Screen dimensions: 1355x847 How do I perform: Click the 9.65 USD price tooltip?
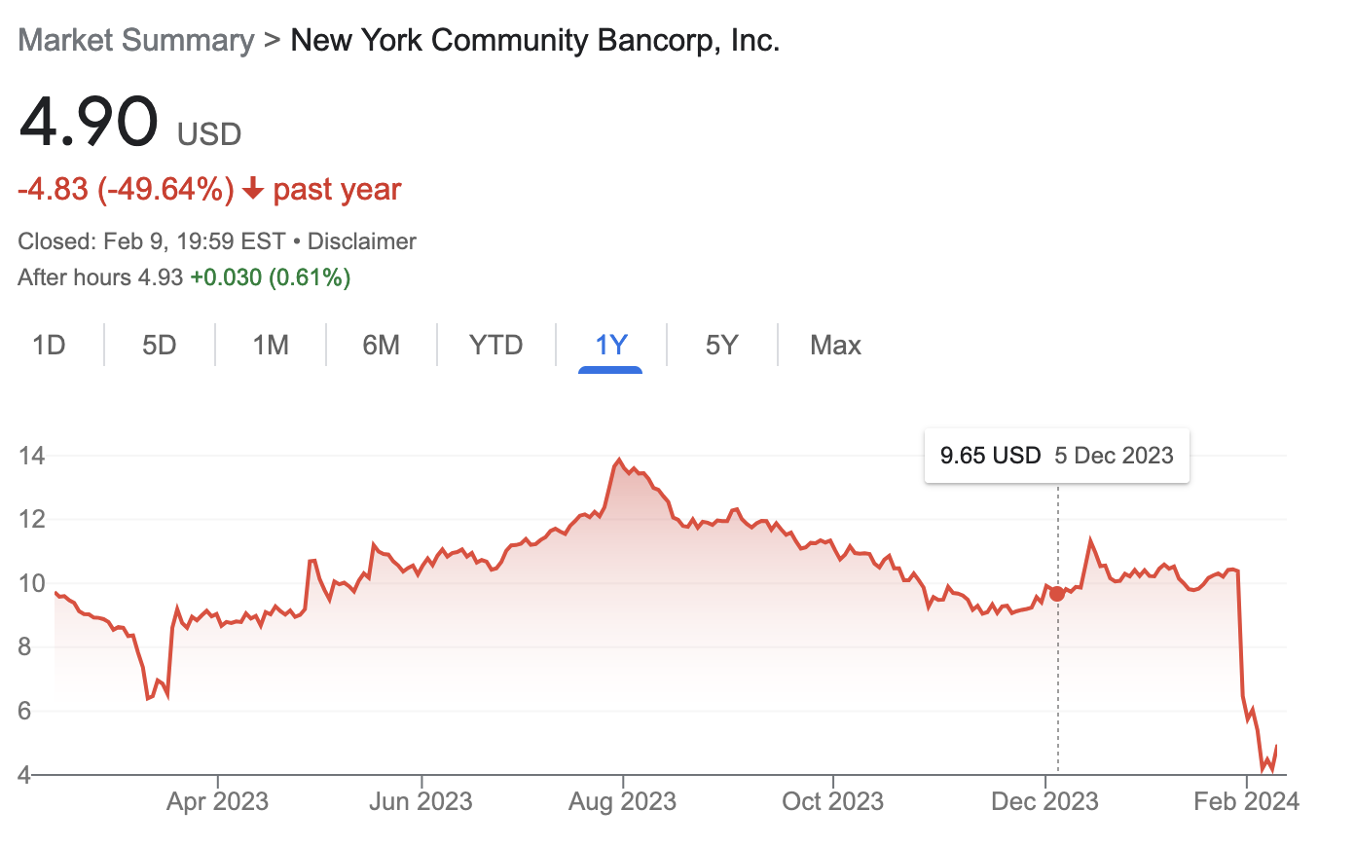[1057, 456]
